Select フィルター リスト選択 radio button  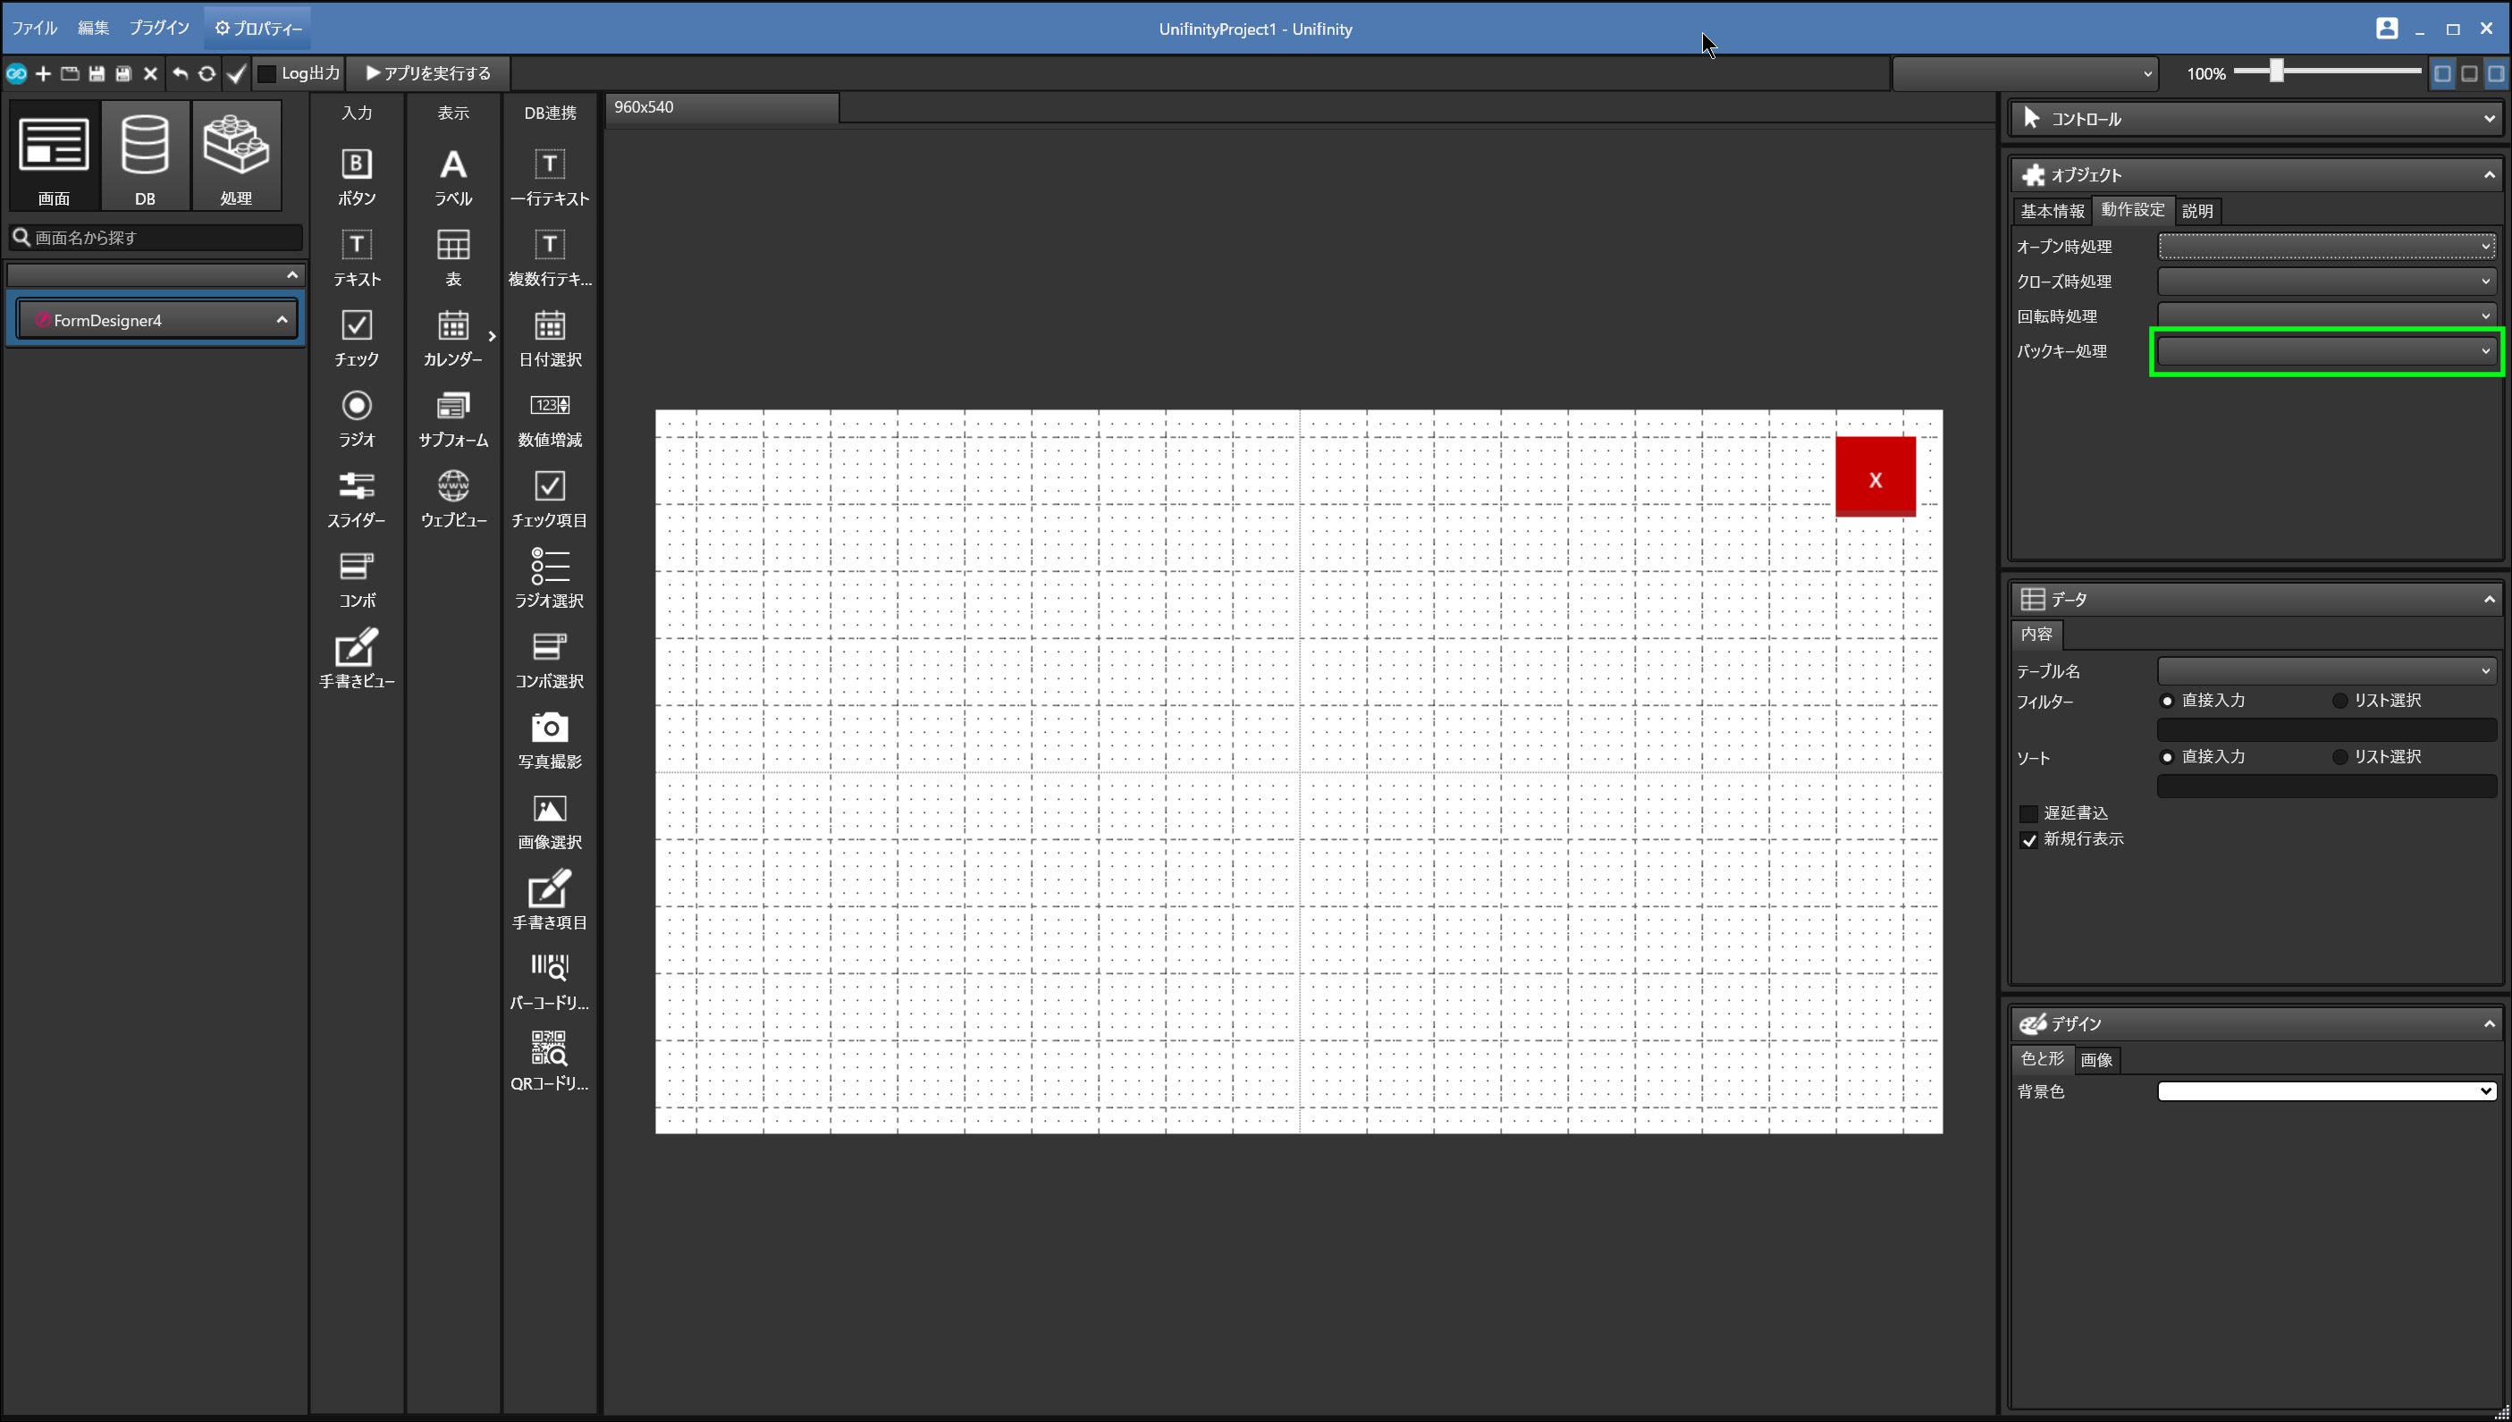(2340, 702)
